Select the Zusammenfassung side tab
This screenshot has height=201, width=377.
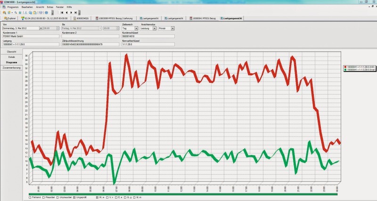point(12,68)
